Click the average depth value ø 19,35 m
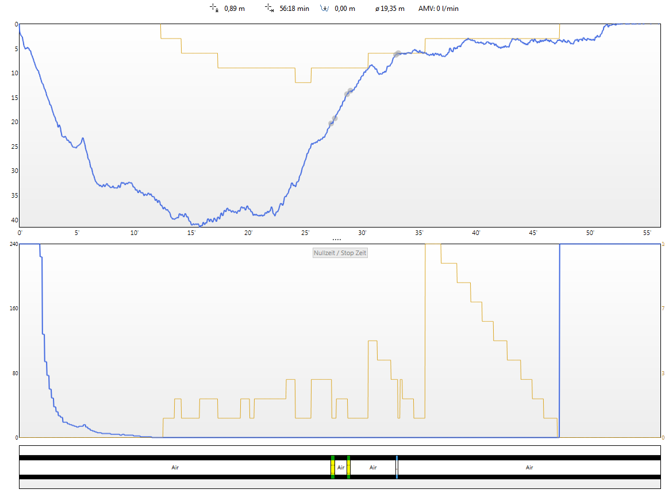 [390, 9]
